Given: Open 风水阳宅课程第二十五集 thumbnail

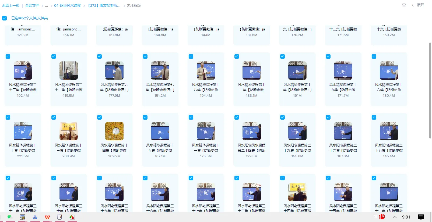Looking at the screenshot, I should click(x=389, y=131).
